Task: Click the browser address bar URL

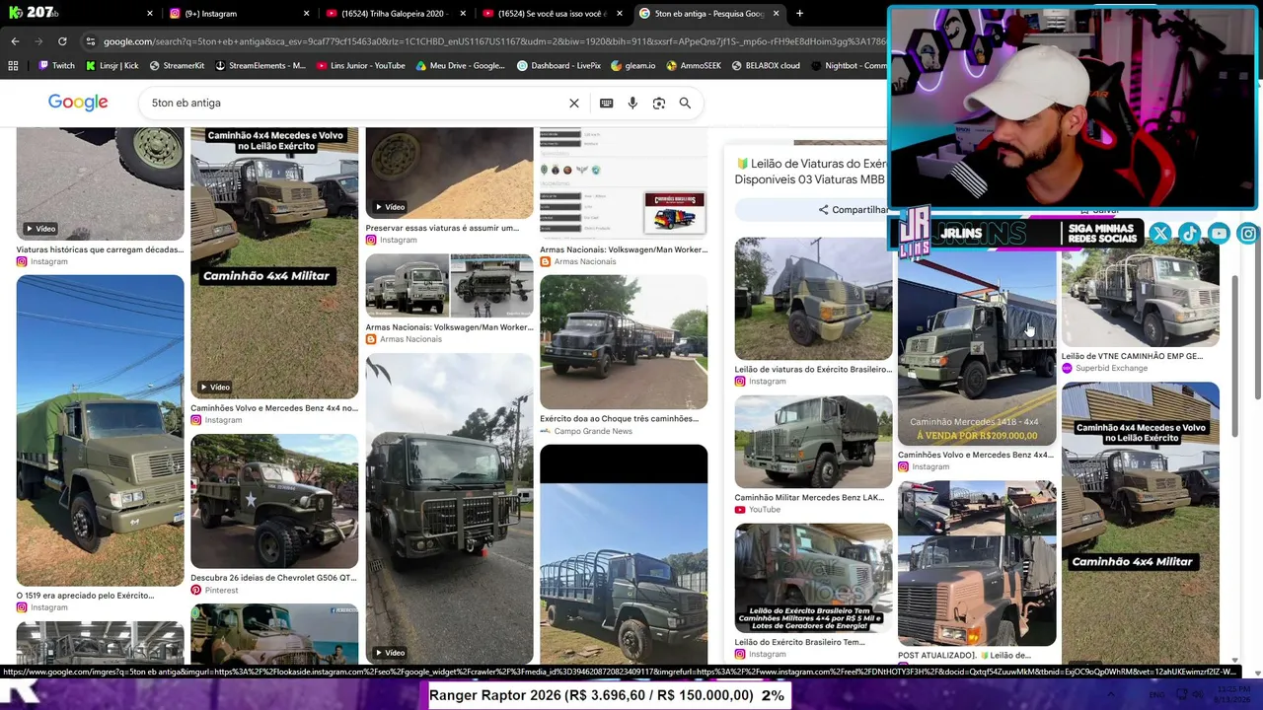Action: tap(493, 41)
